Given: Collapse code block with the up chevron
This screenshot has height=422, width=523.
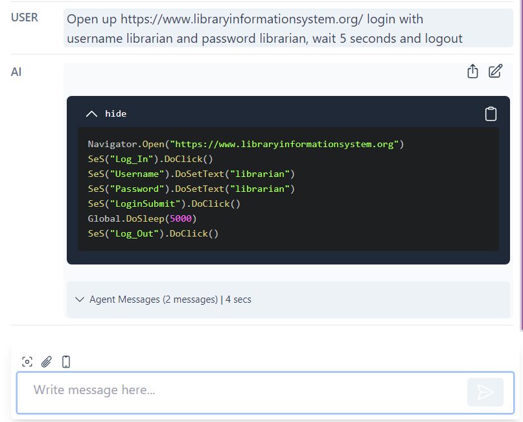Looking at the screenshot, I should pos(92,114).
